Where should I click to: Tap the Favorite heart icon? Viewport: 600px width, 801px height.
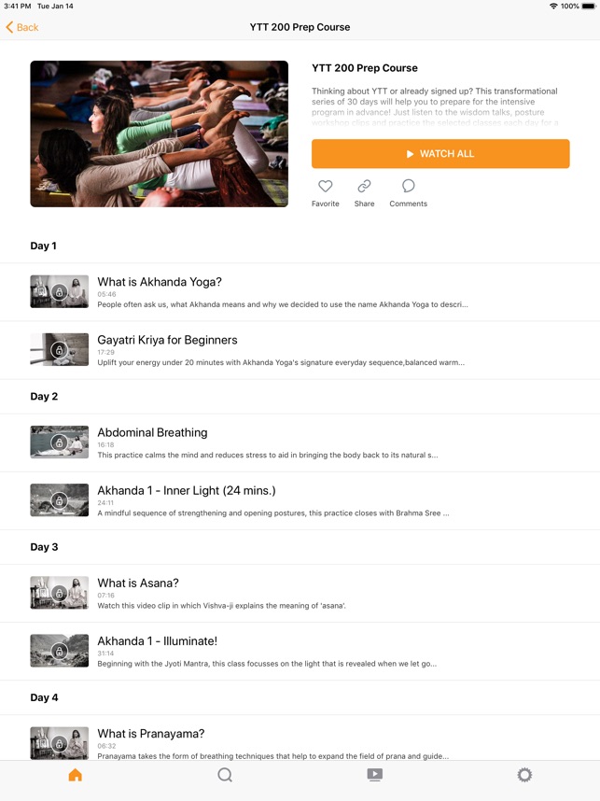point(326,186)
